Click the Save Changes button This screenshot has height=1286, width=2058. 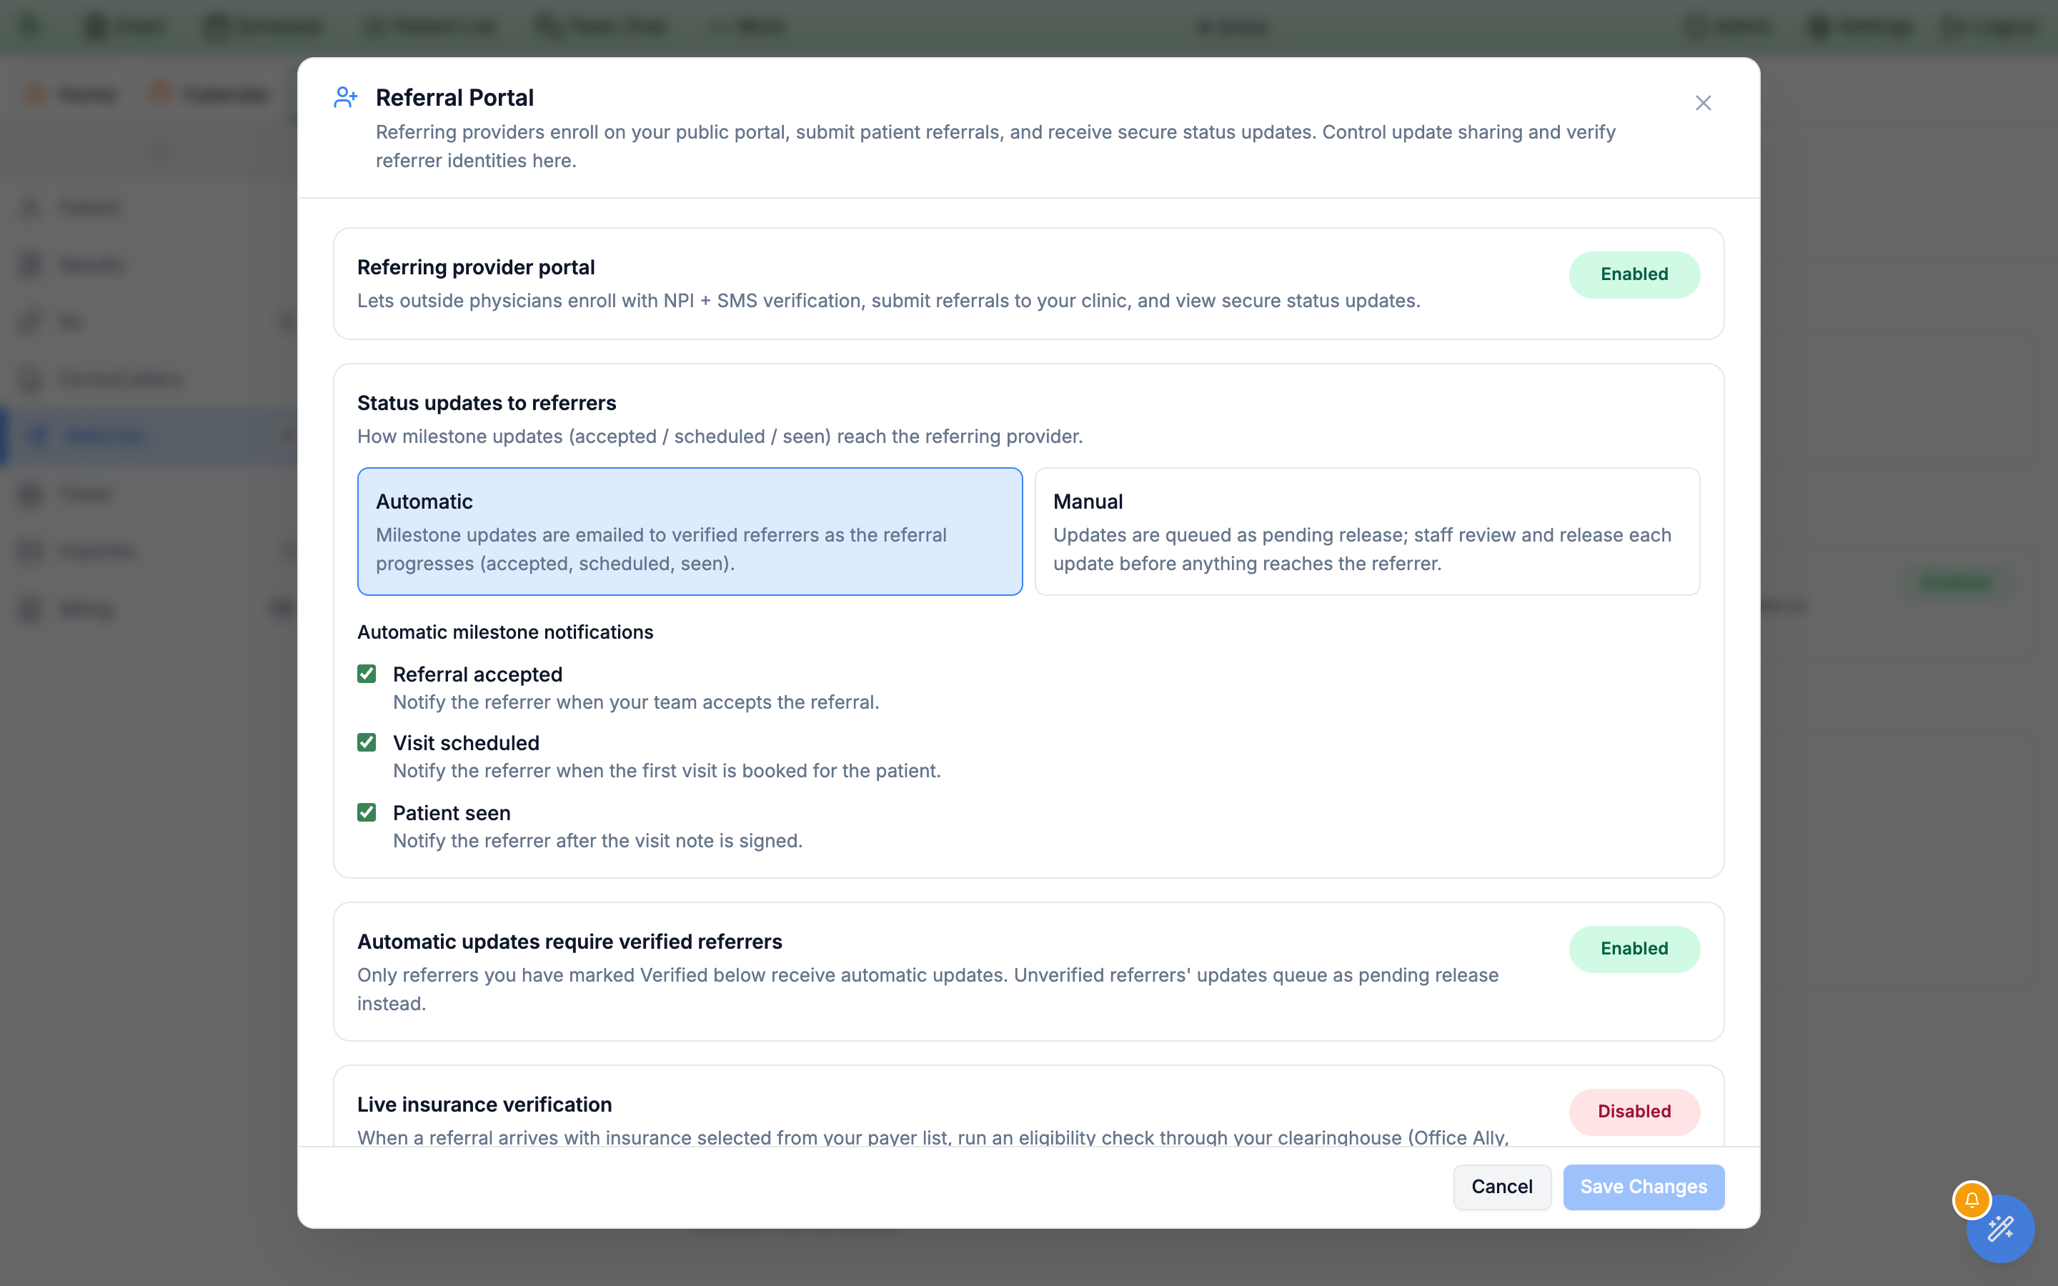click(1643, 1187)
